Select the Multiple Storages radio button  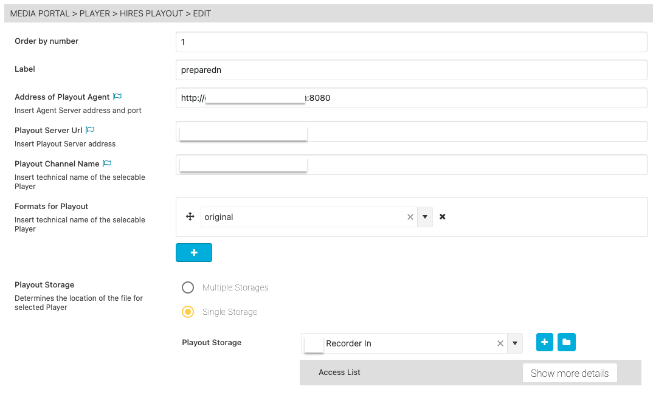pyautogui.click(x=188, y=287)
